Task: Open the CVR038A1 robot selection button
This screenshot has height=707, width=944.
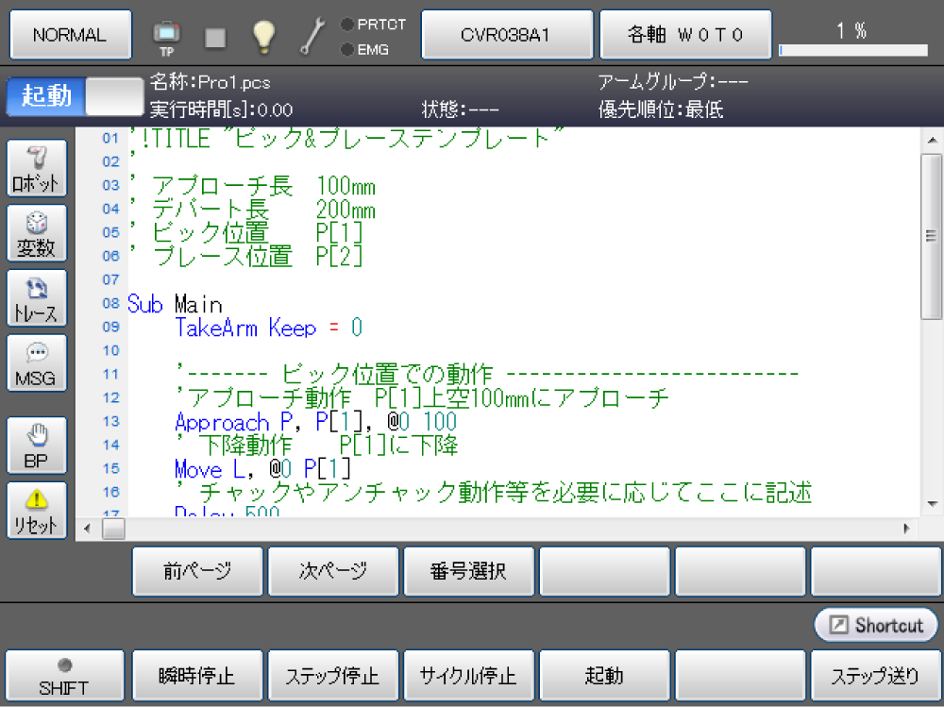Action: [506, 35]
